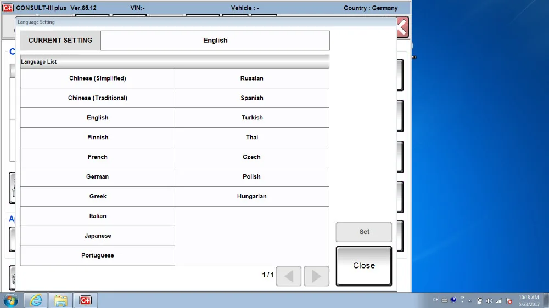Image resolution: width=549 pixels, height=308 pixels.
Task: Open network signal status
Action: tap(499, 301)
